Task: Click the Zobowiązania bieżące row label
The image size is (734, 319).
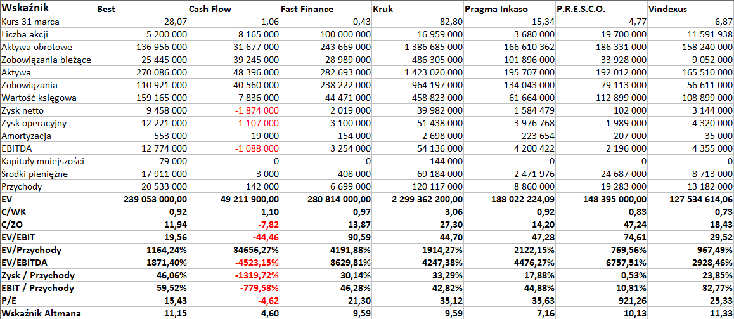Action: (48, 60)
